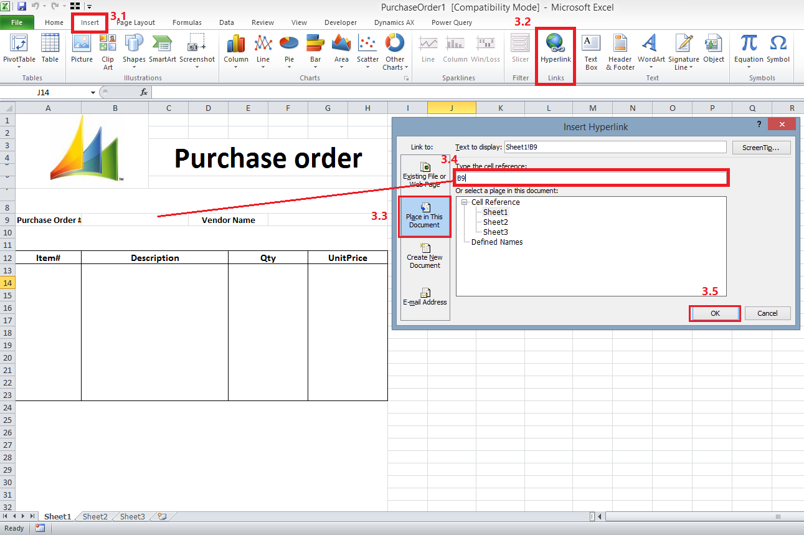804x535 pixels.
Task: Choose Create New Document link type
Action: (x=425, y=255)
